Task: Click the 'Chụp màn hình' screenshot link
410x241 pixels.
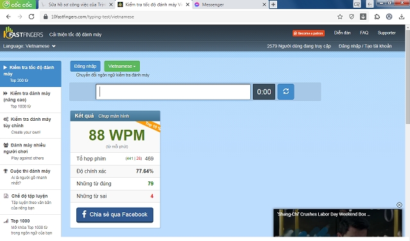Action: coord(114,116)
